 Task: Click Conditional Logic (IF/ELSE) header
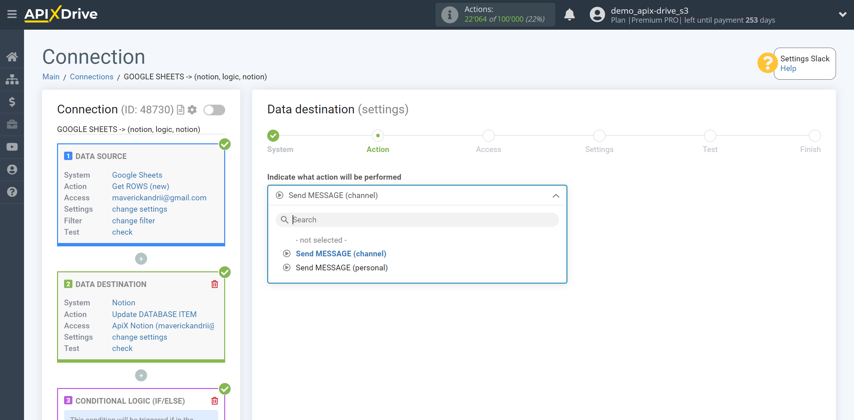point(130,401)
